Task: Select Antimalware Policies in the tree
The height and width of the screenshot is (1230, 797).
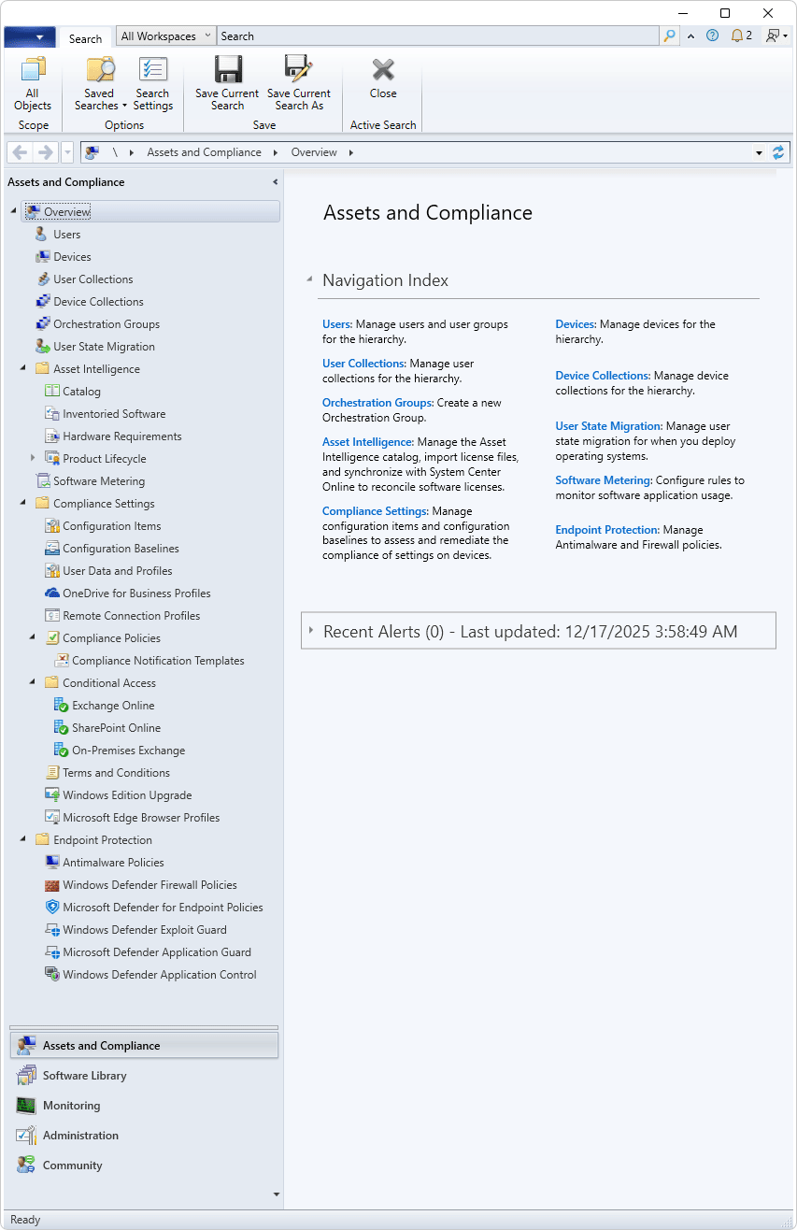Action: coord(113,863)
